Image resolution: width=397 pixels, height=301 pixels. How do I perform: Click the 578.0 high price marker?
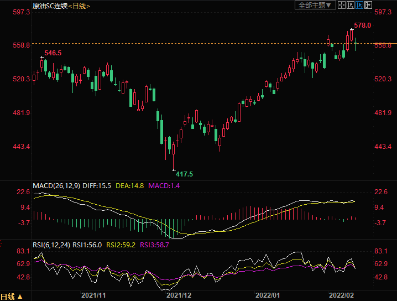362,25
